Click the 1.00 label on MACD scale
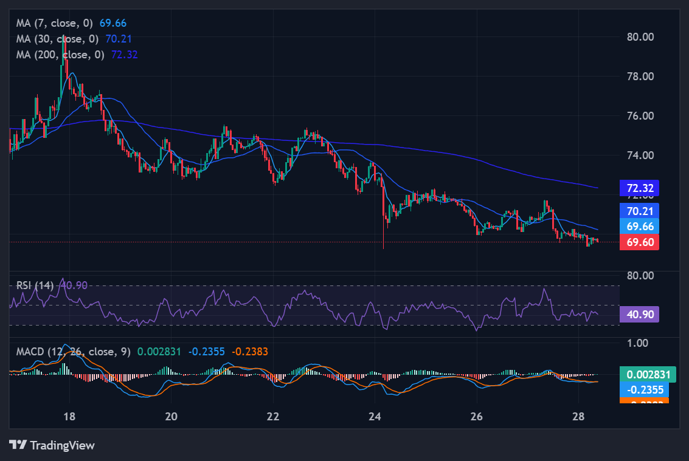Viewport: 689px width, 461px height. click(638, 343)
